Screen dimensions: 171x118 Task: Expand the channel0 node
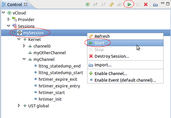[x=24, y=46]
